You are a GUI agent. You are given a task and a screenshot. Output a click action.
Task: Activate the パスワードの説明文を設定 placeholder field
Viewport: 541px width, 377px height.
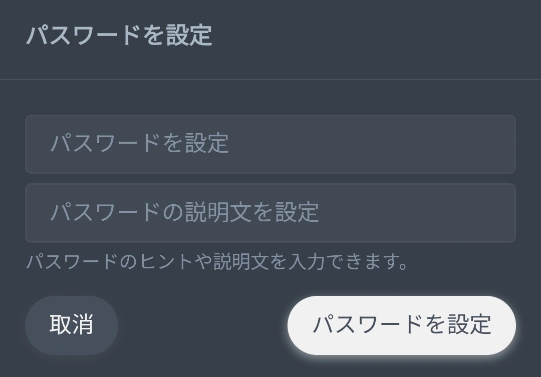270,213
